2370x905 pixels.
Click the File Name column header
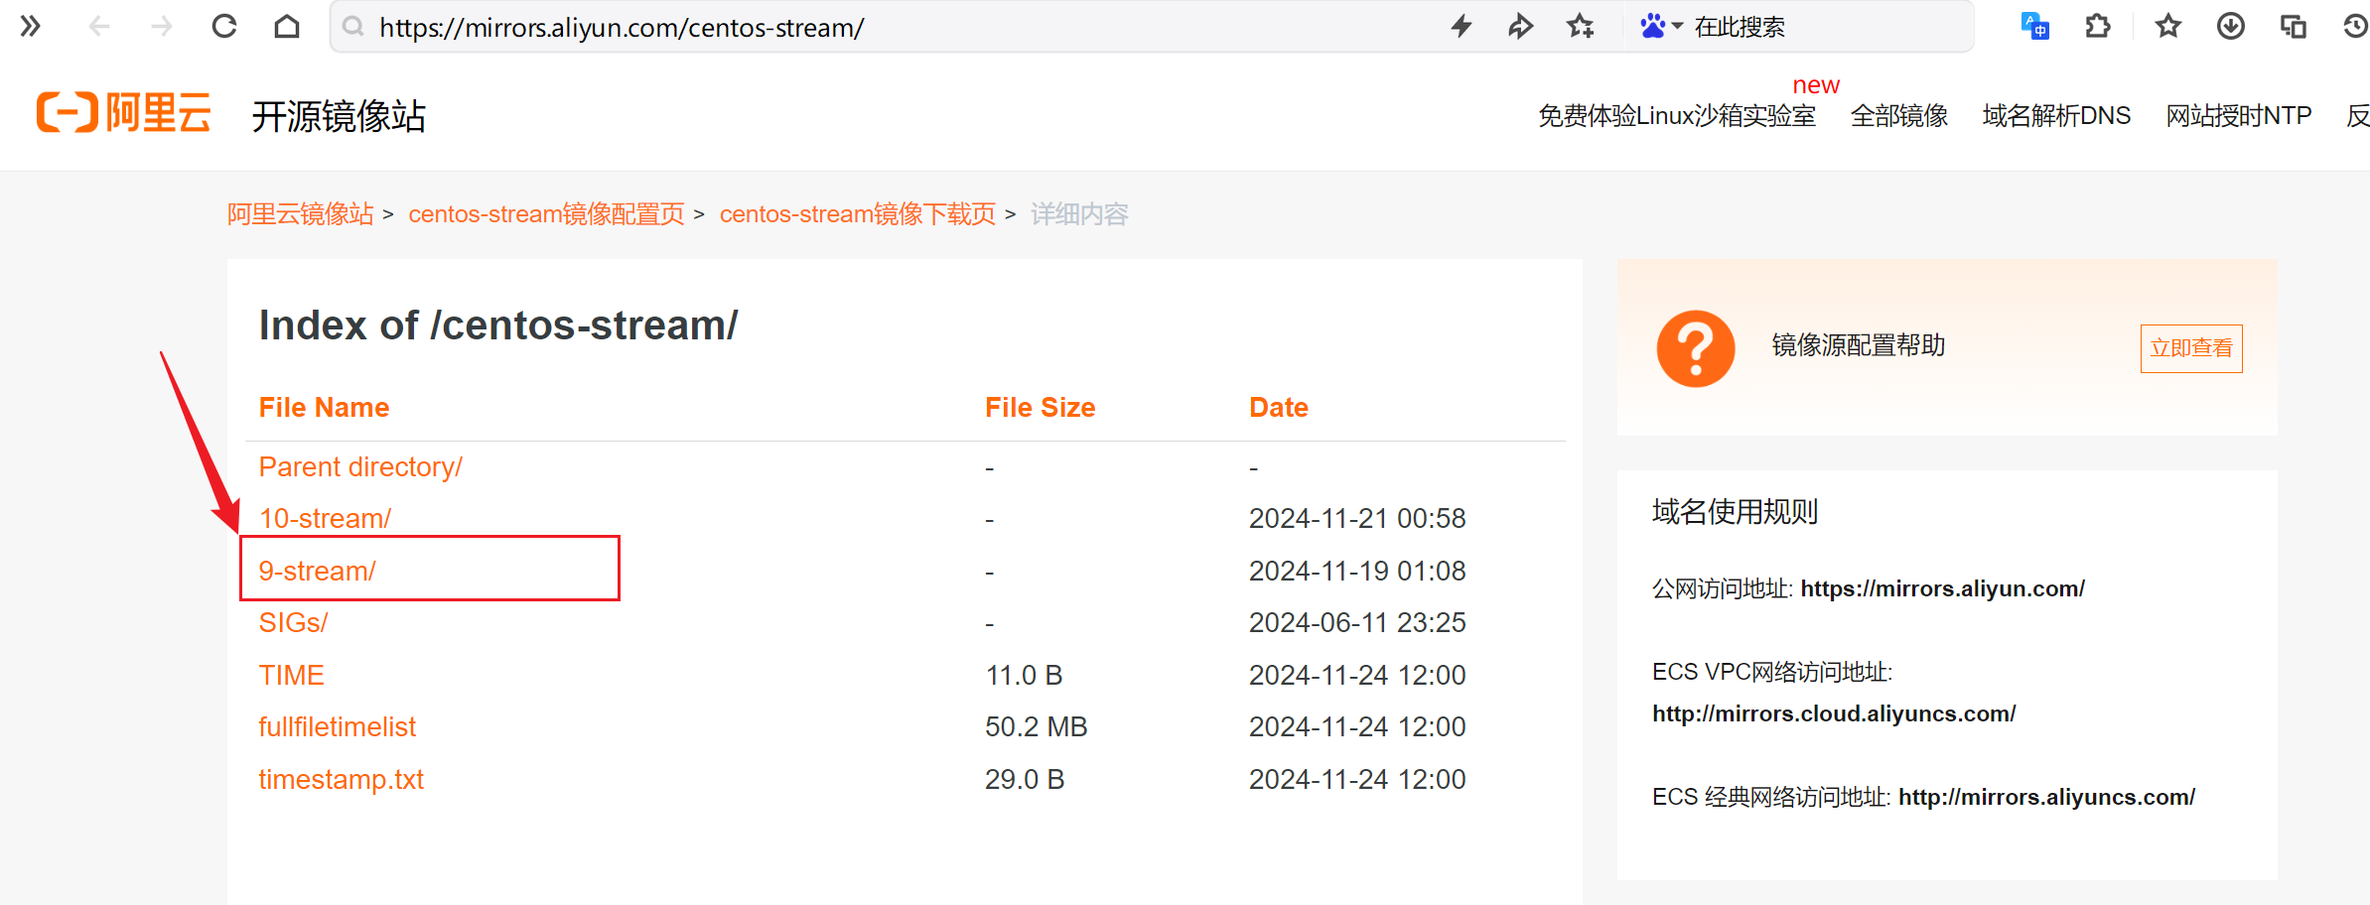324,408
